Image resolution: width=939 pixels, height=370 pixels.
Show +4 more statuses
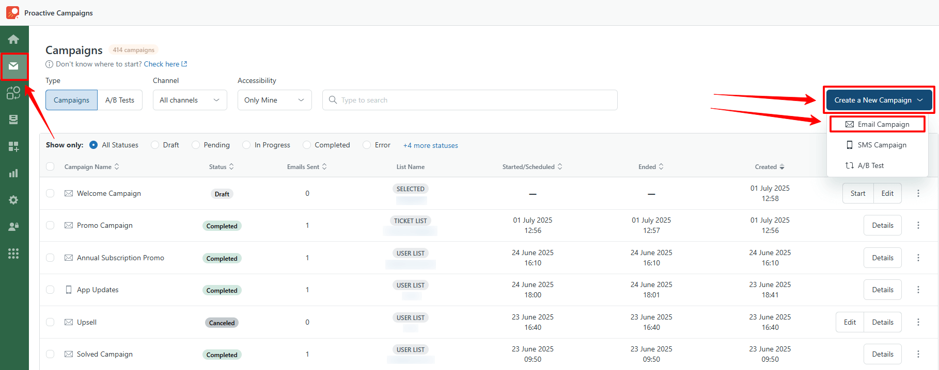click(x=431, y=145)
